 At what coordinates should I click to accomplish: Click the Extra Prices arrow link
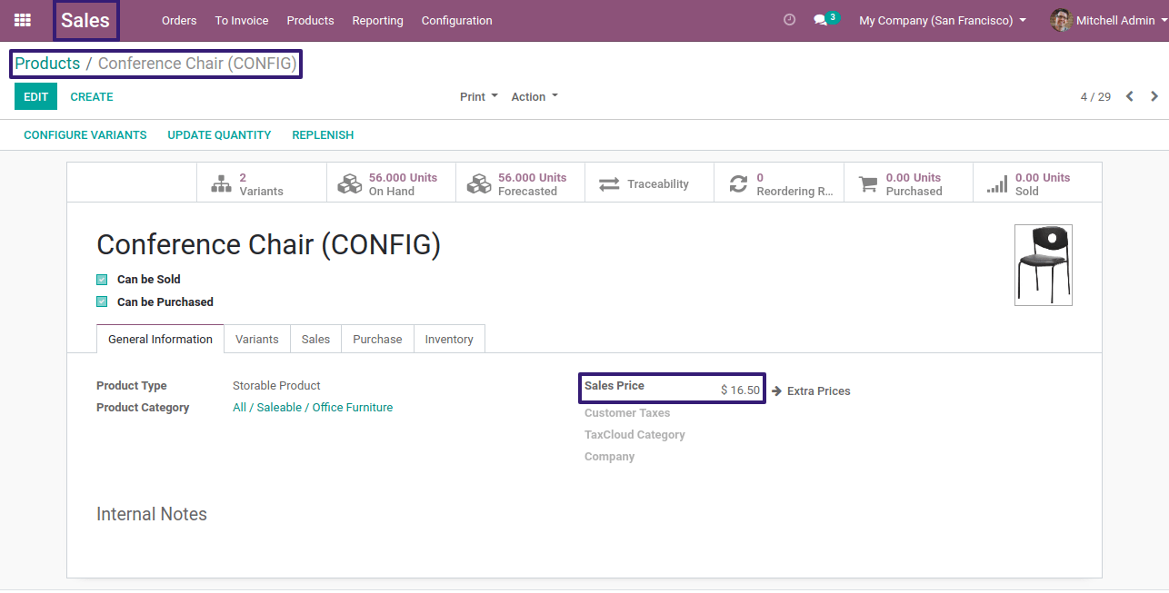coord(811,391)
